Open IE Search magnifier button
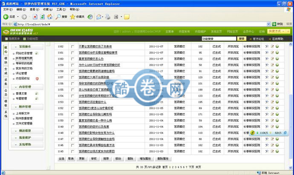 (x=61, y=17)
